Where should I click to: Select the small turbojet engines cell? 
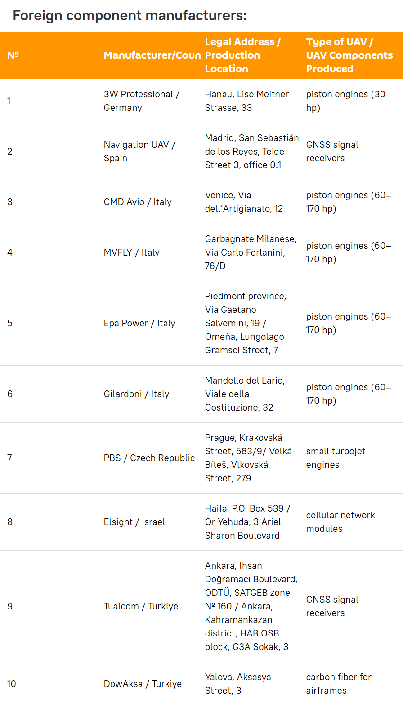(336, 458)
